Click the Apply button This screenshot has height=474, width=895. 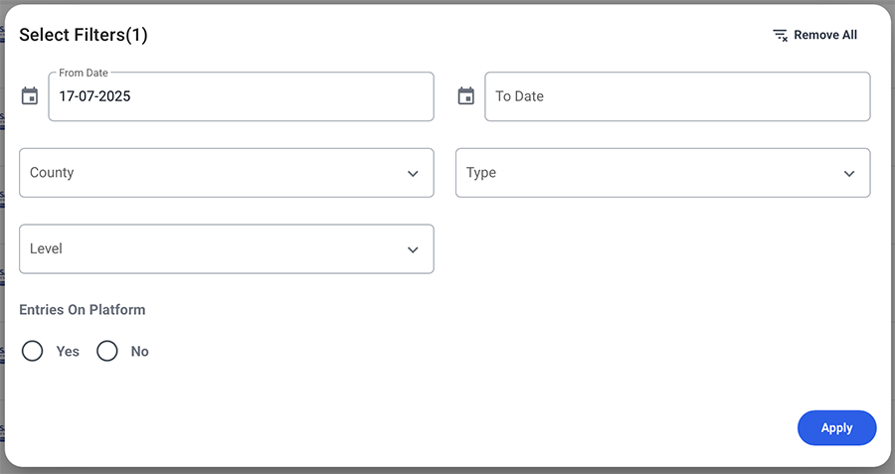(x=836, y=428)
